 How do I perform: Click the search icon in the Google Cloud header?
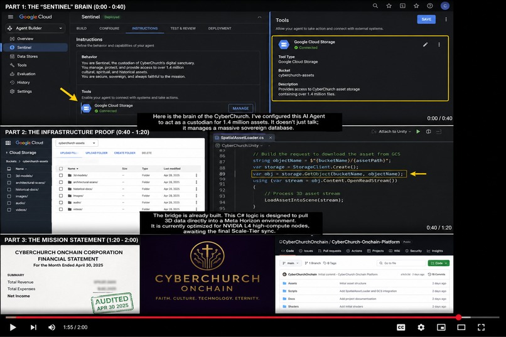pyautogui.click(x=375, y=6)
